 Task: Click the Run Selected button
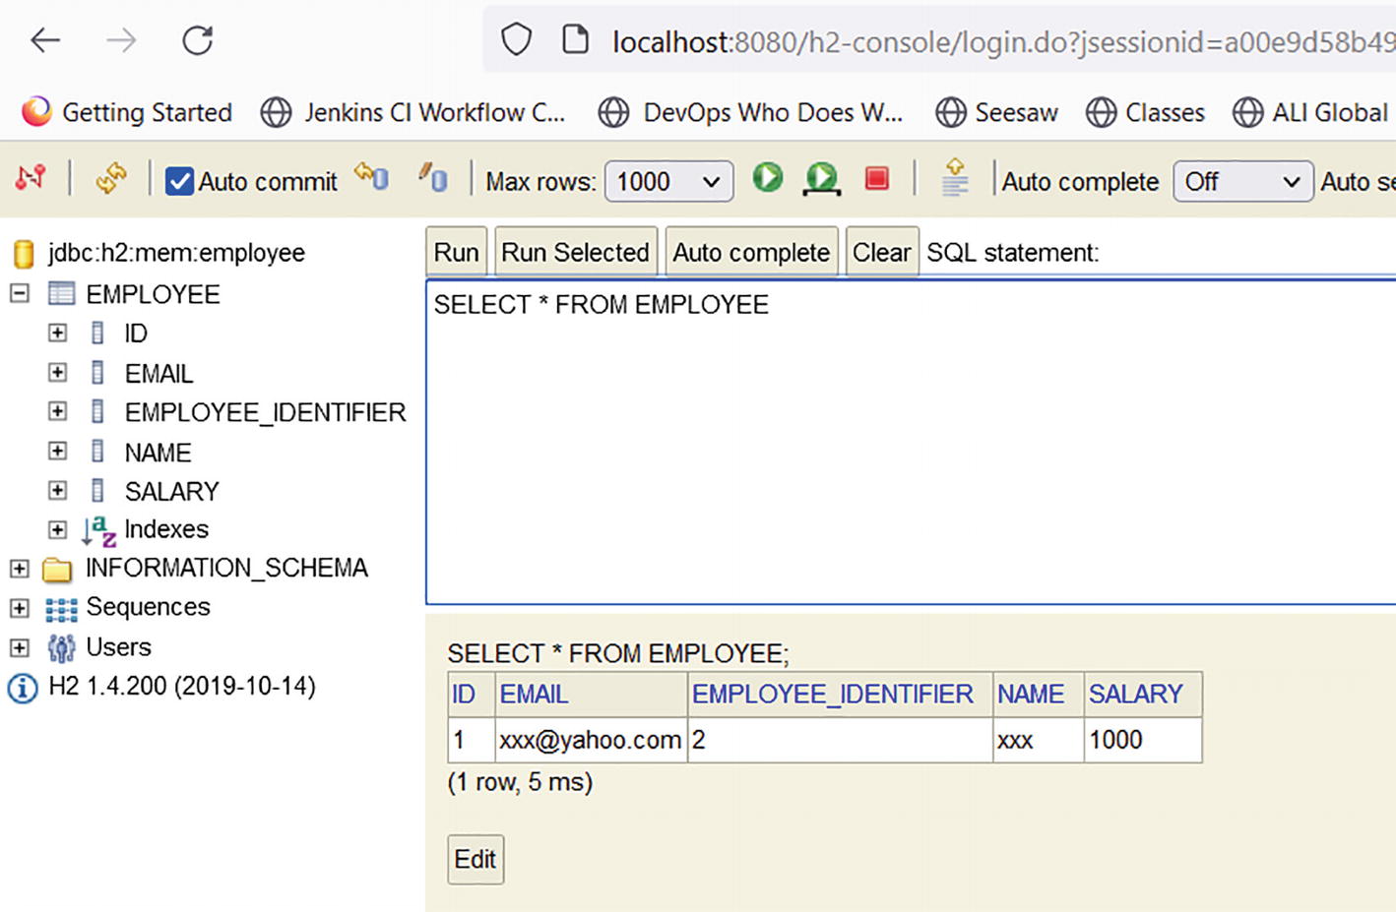575,253
